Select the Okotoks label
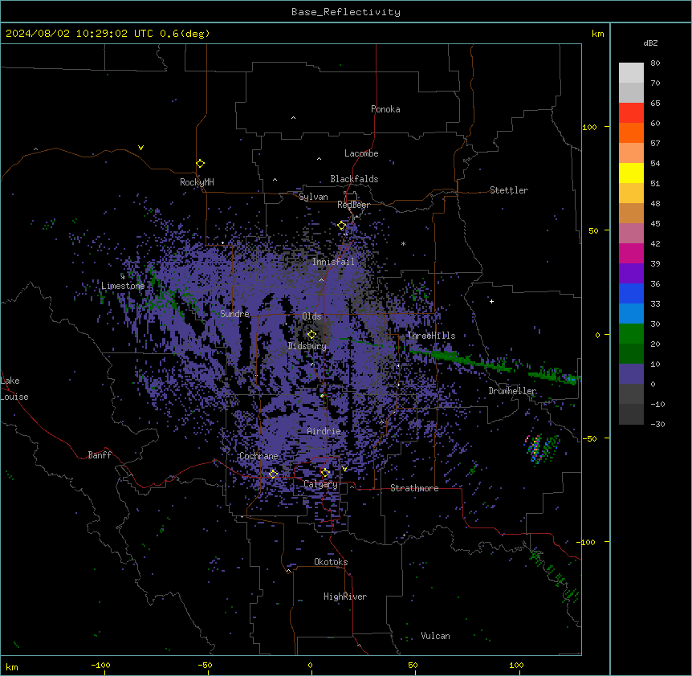This screenshot has width=692, height=676. pos(331,562)
